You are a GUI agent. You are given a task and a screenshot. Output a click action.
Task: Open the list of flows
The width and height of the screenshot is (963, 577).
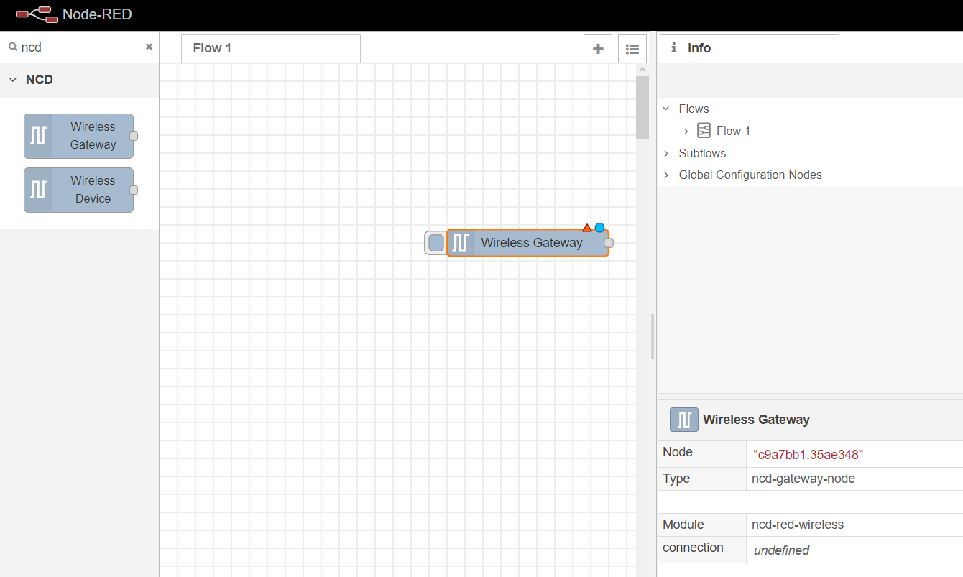click(632, 49)
